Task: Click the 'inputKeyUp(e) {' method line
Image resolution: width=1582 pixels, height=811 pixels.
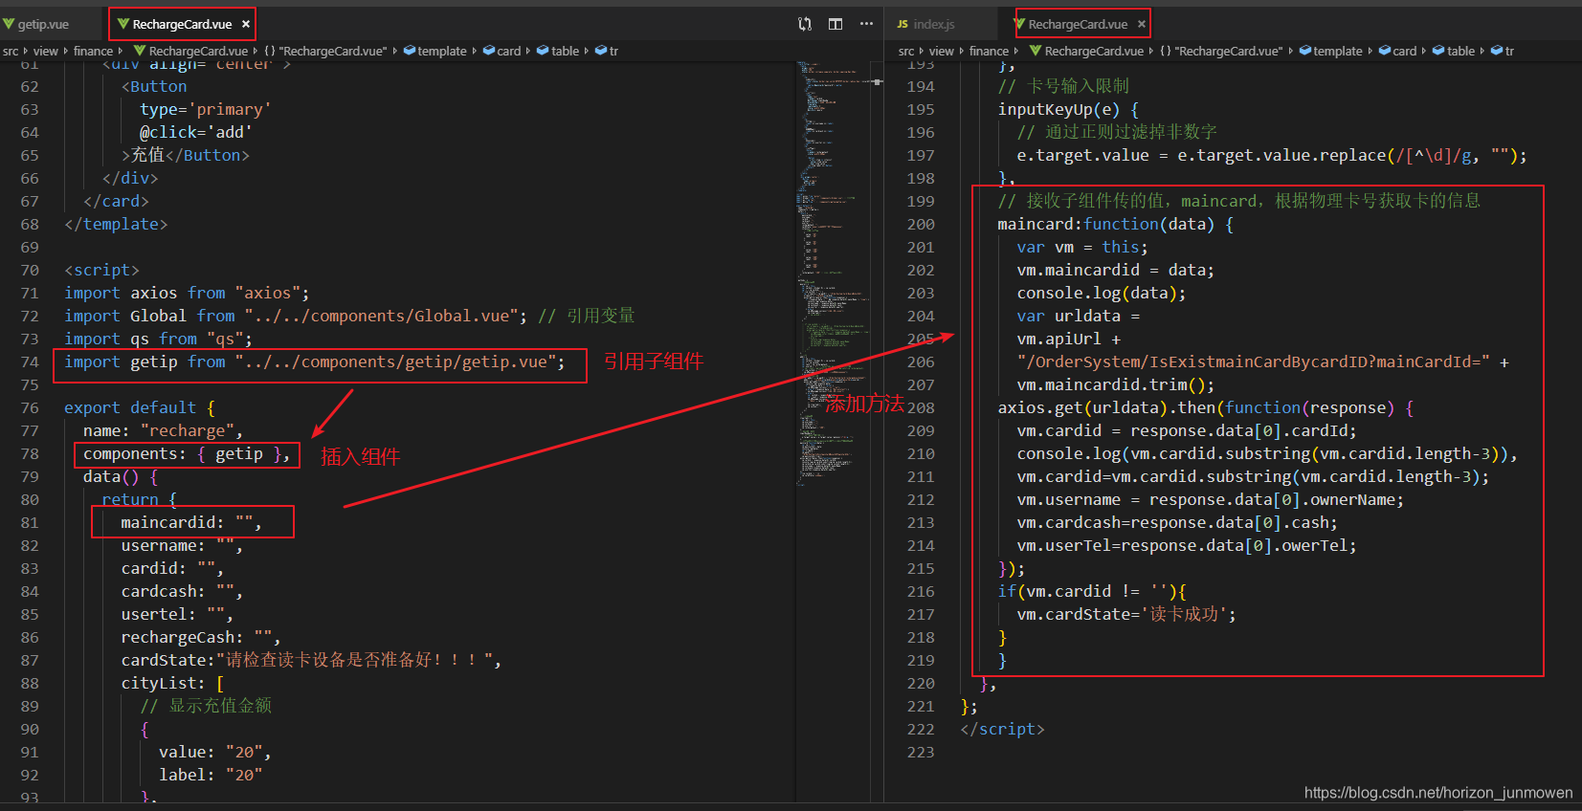Action: 1068,109
